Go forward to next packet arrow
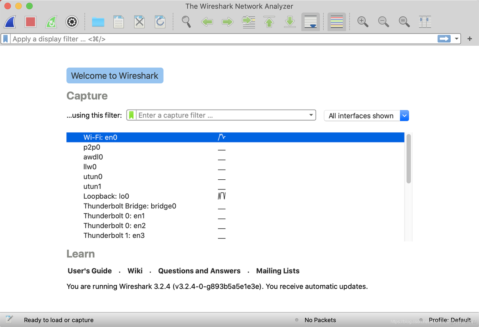Screen dimensions: 479x327 228,22
